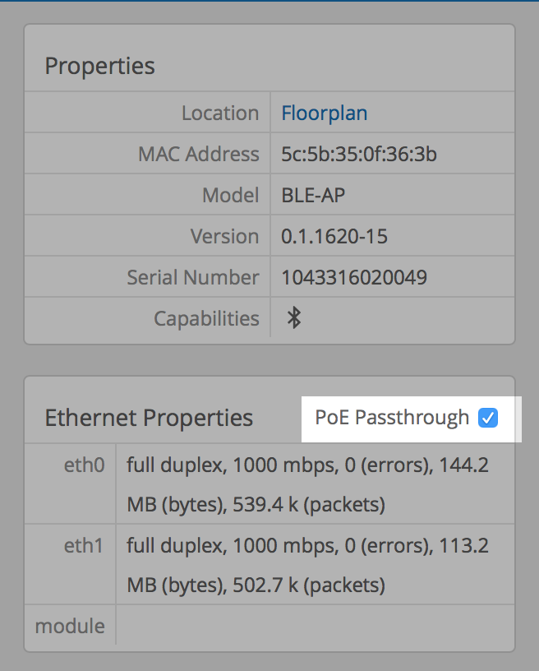Uncheck the PoE Passthrough checkbox
Image resolution: width=539 pixels, height=671 pixels.
point(488,418)
